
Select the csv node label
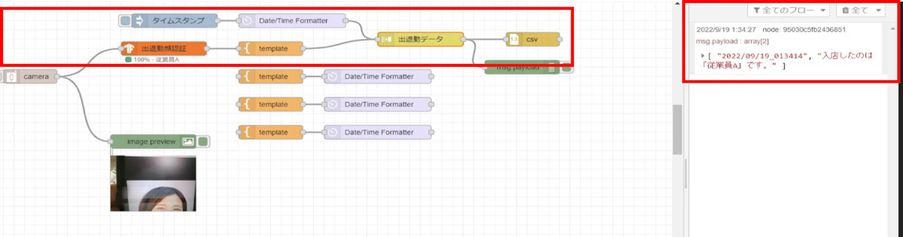[x=532, y=39]
